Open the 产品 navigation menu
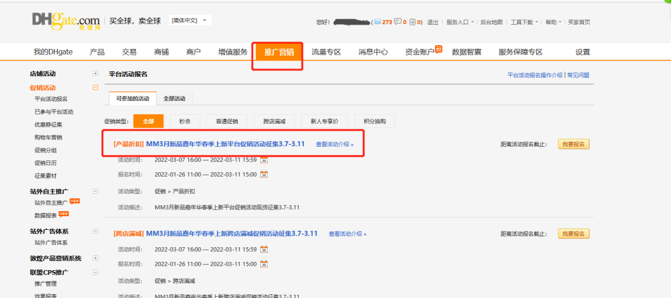 (x=97, y=52)
